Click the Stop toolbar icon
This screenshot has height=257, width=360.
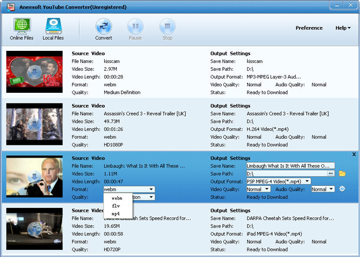pyautogui.click(x=167, y=29)
